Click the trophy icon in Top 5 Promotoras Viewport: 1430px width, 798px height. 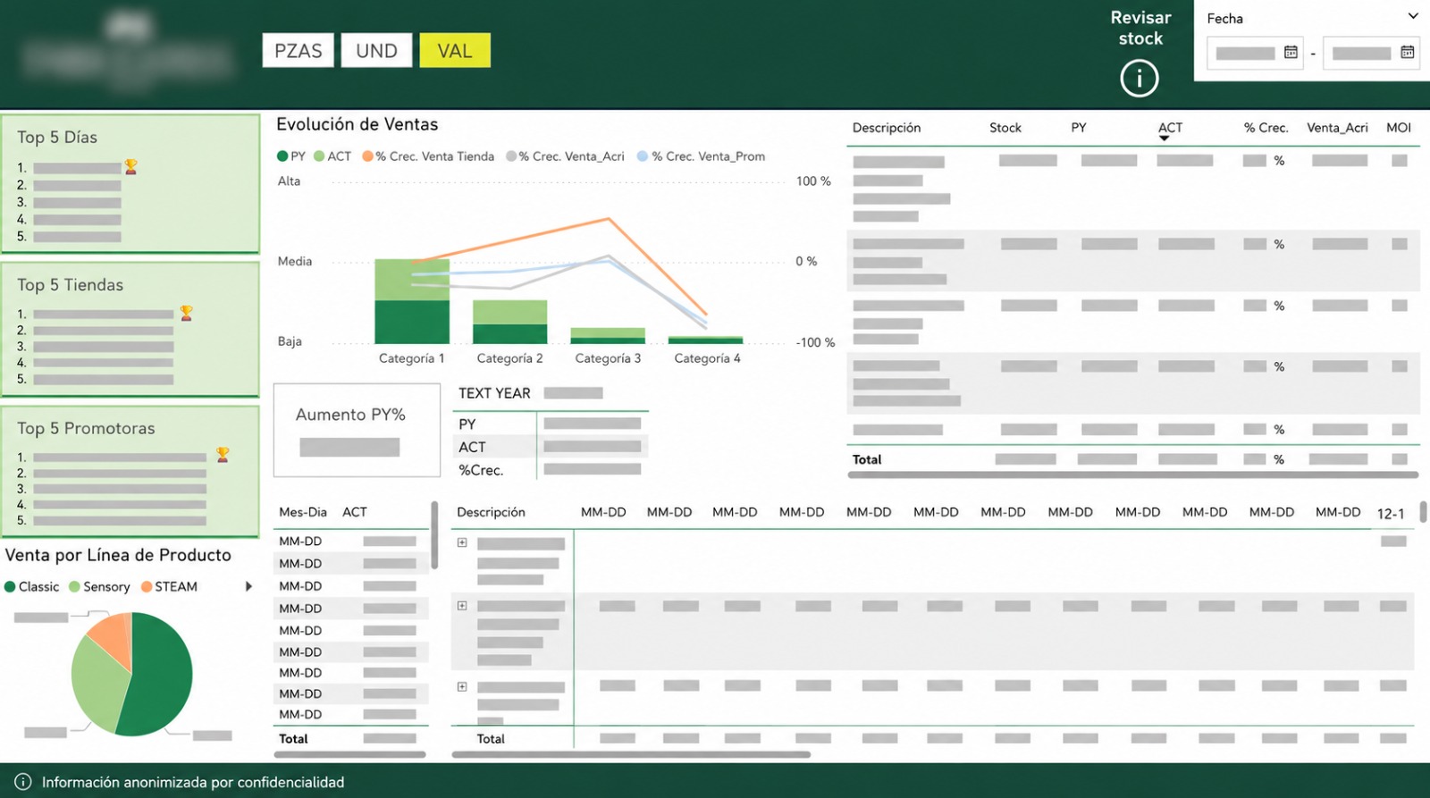223,455
